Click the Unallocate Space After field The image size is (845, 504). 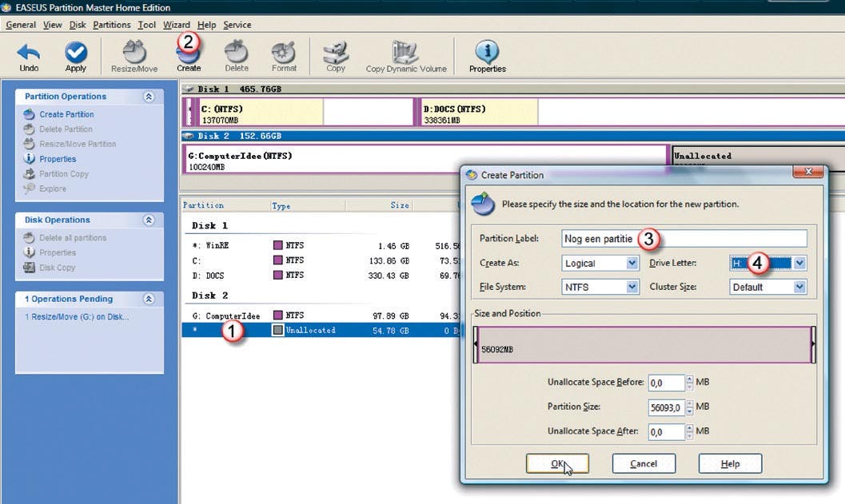point(666,432)
